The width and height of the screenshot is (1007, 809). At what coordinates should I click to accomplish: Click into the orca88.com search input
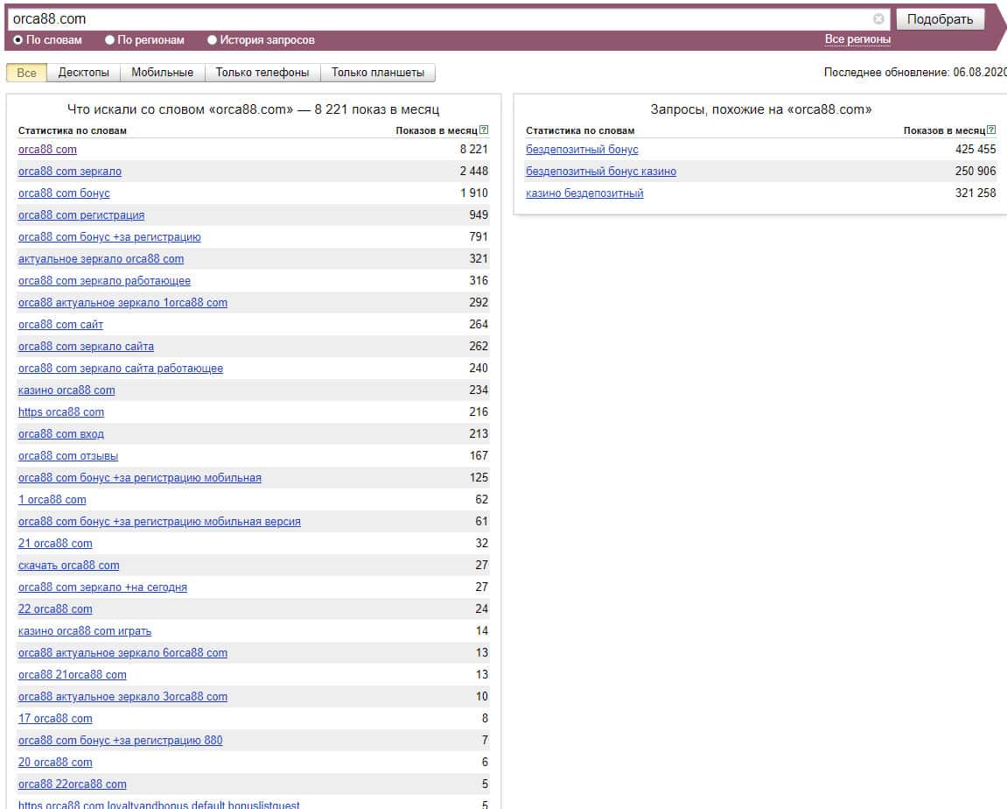click(x=437, y=19)
